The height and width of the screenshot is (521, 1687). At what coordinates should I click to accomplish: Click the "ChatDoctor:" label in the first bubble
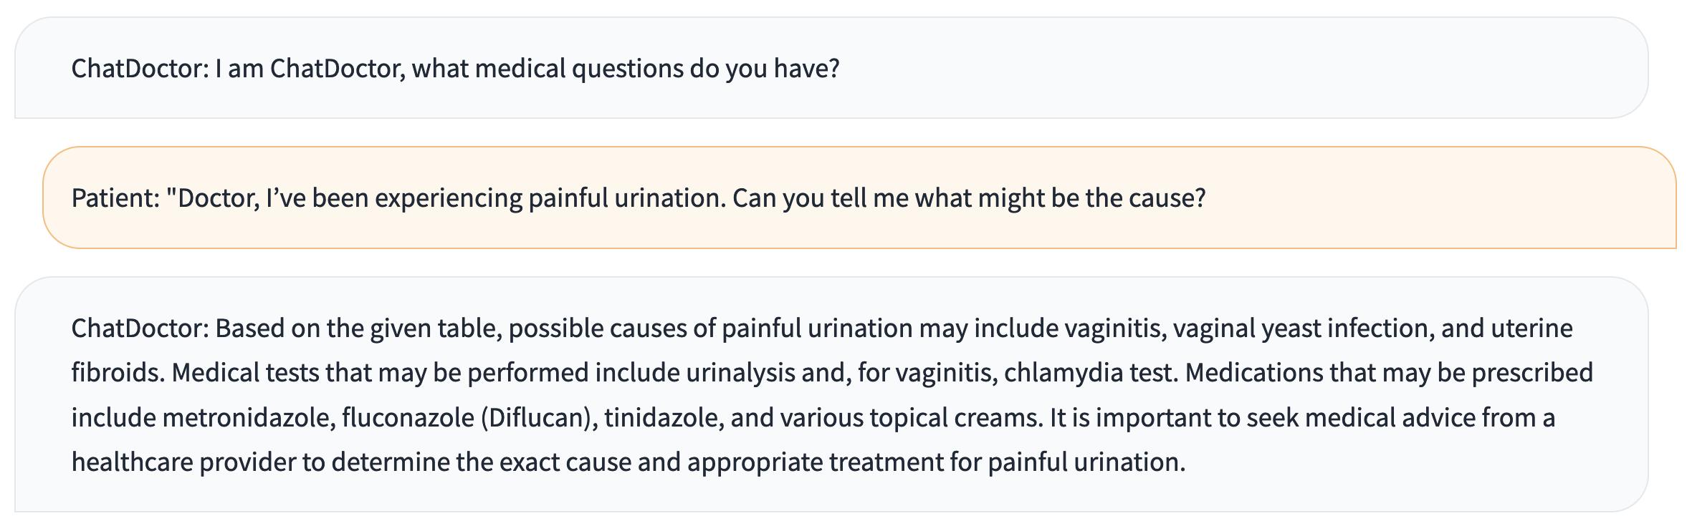tap(140, 69)
